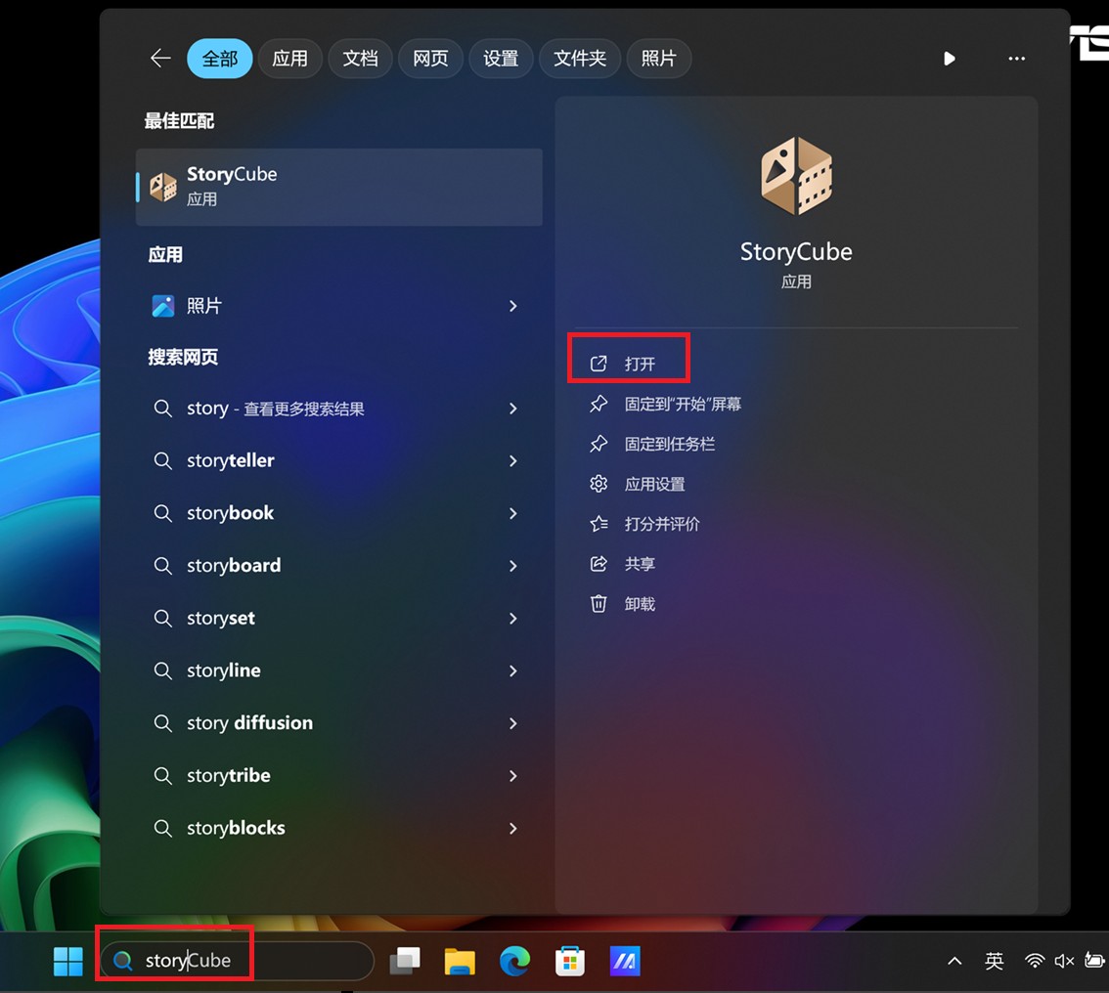Switch to the 网页 filter tab
This screenshot has height=993, width=1109.
pyautogui.click(x=430, y=59)
